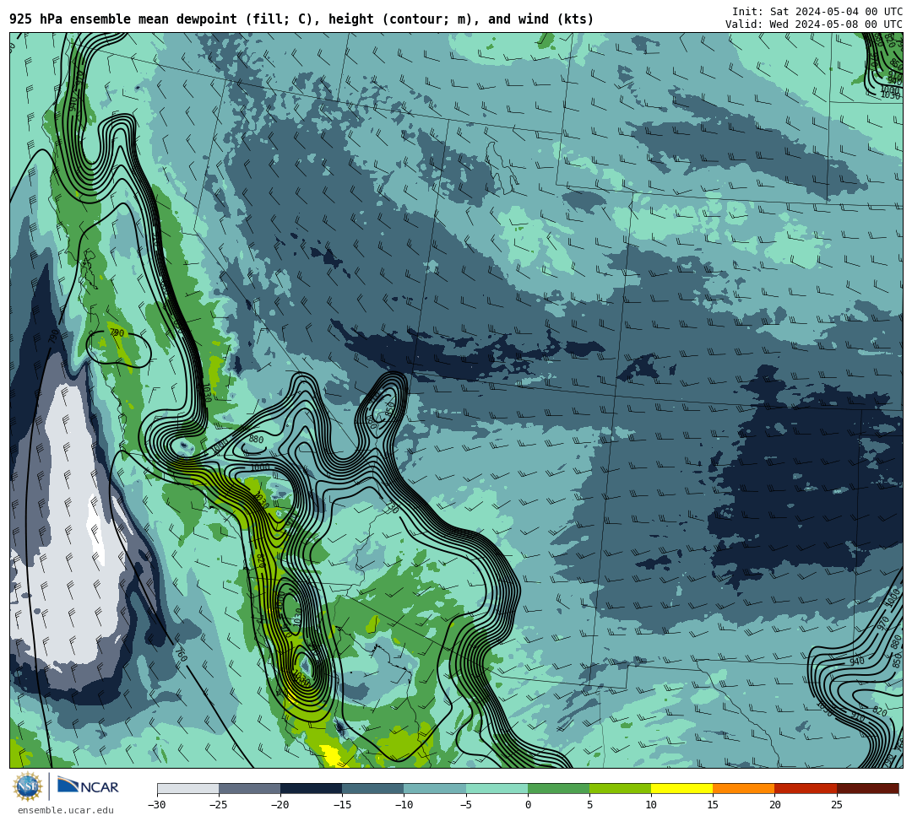Viewport: 912px width, 821px height.
Task: Click the -10 colorbar label
Action: point(404,805)
